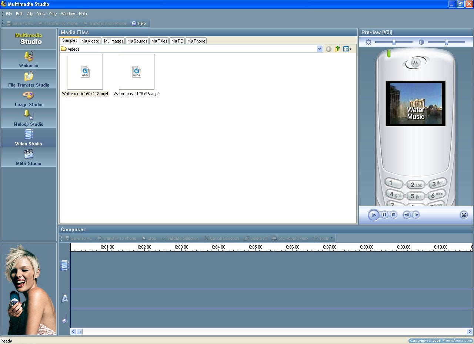Click the Crop button in Composer

click(x=149, y=238)
